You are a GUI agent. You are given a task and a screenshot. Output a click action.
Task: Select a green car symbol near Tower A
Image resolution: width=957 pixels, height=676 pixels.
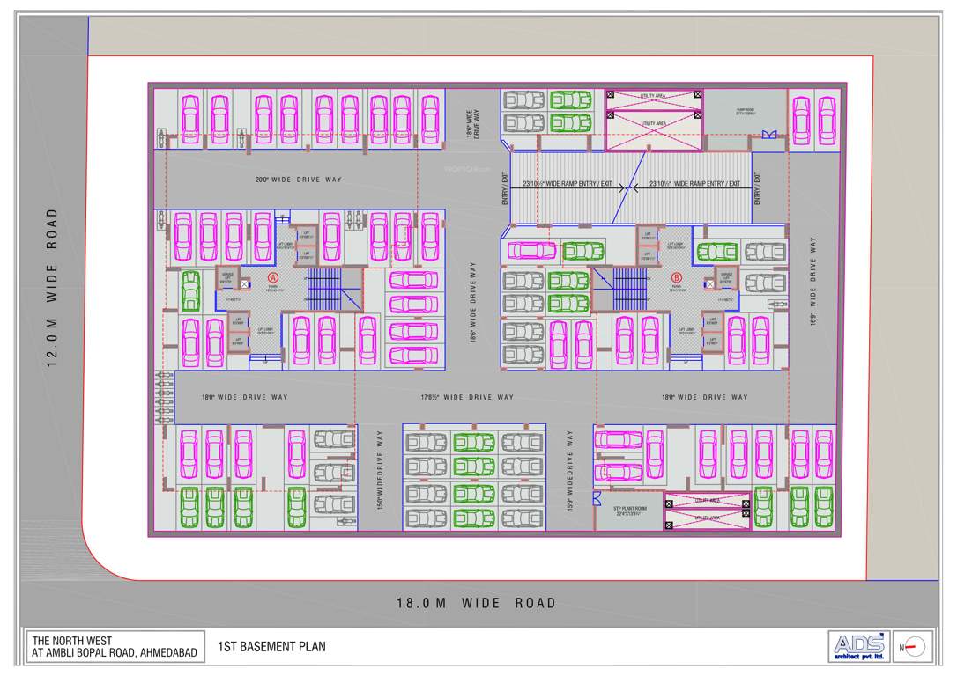(190, 290)
